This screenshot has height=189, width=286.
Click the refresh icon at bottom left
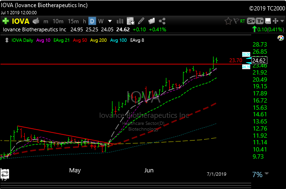pos(5,174)
